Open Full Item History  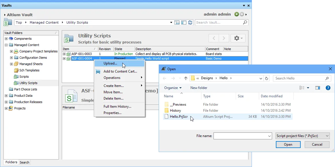pos(117,107)
